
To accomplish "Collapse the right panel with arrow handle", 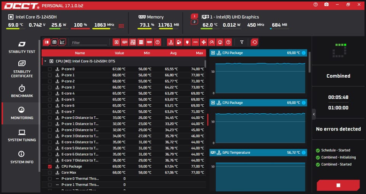I will point(314,114).
